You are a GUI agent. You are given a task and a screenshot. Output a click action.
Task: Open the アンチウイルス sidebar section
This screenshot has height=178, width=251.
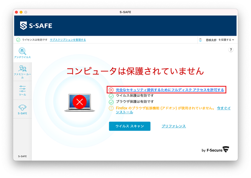tap(22, 53)
